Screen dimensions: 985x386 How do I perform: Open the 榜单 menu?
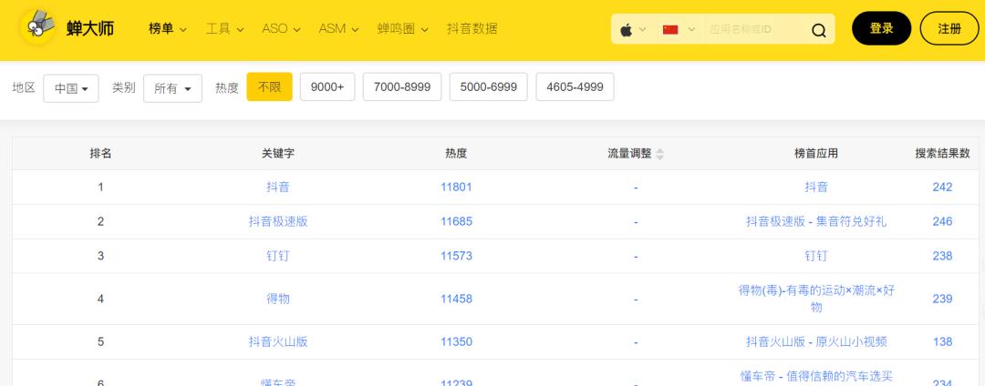pos(168,29)
